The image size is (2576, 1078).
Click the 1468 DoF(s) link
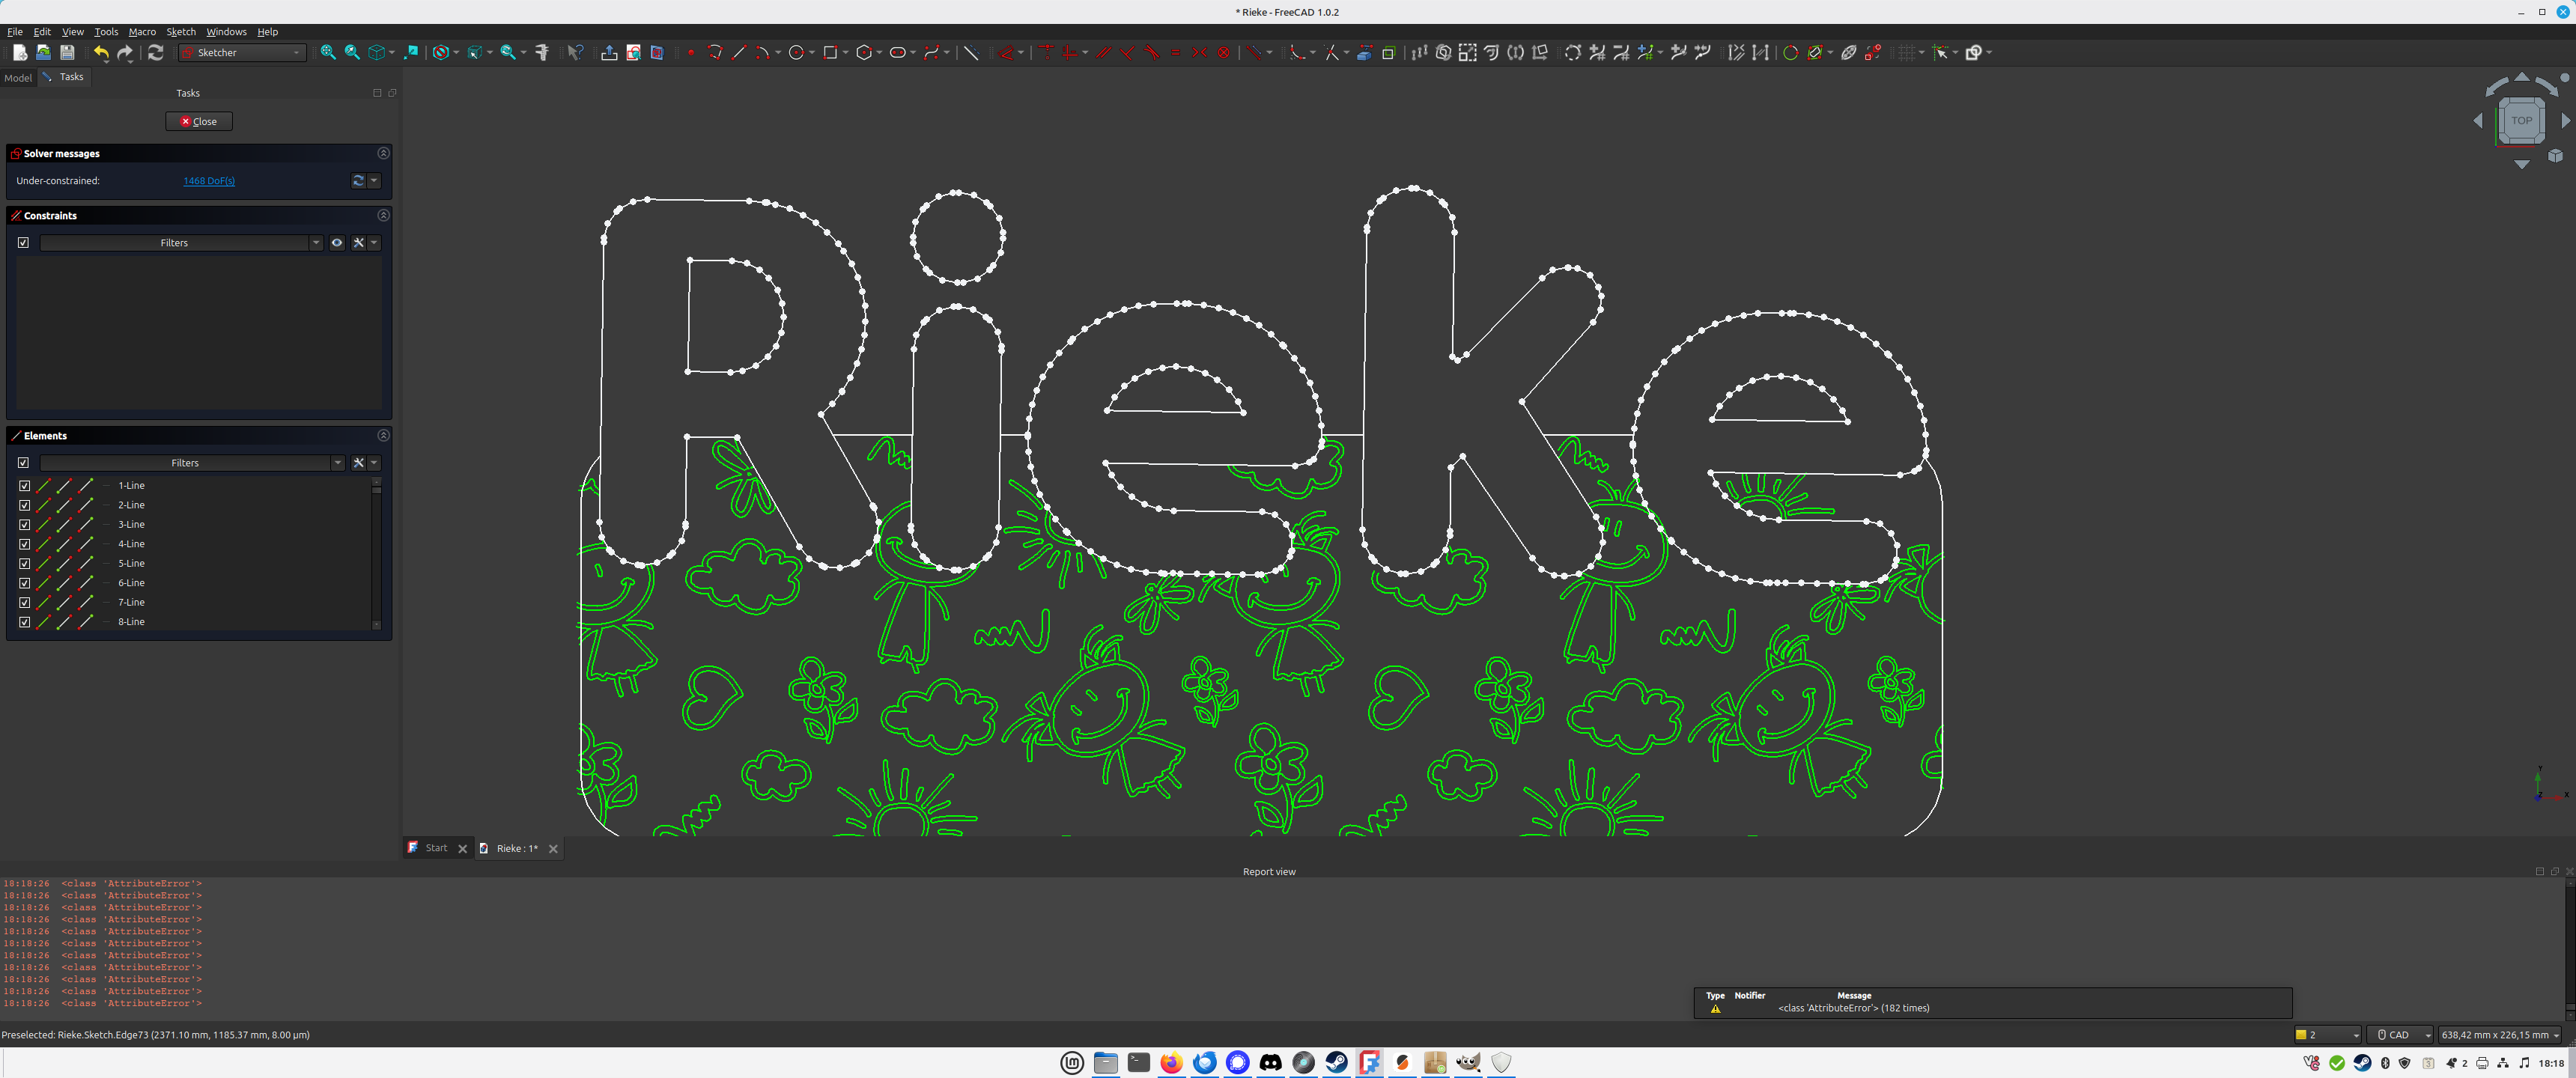209,181
